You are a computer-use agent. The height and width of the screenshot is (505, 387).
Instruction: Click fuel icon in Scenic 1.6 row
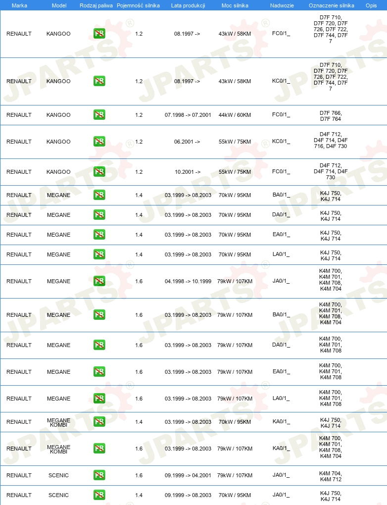99,475
